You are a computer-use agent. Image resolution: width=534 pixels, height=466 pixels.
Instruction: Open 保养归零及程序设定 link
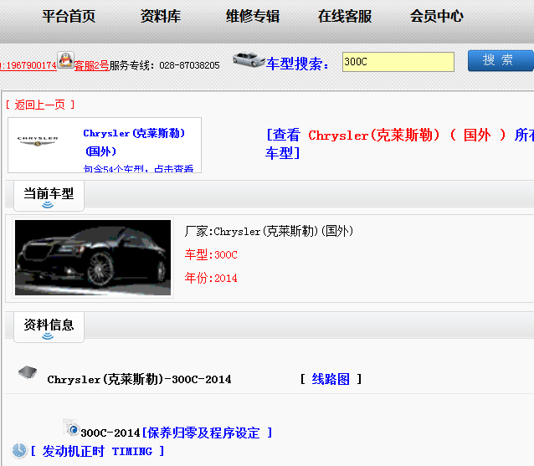[207, 433]
